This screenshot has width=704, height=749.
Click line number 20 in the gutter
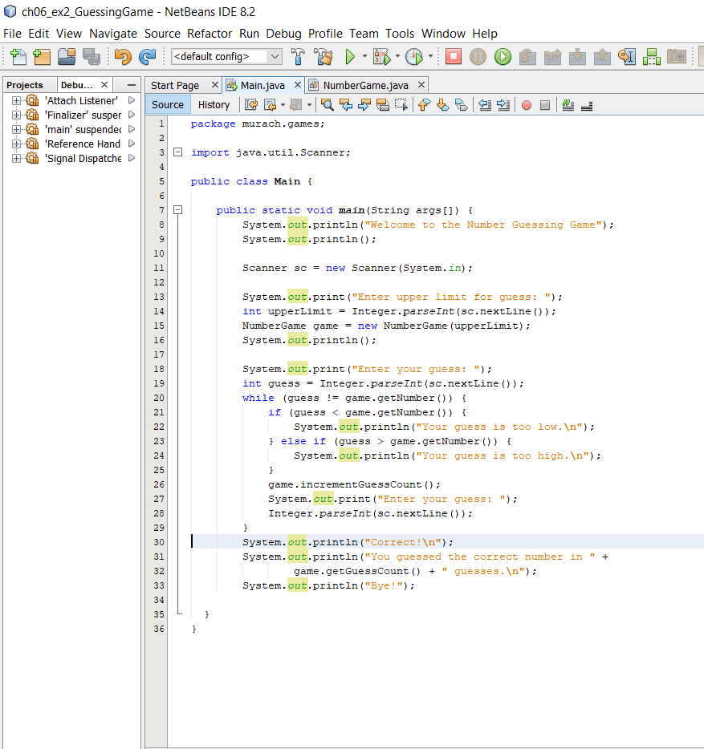159,398
